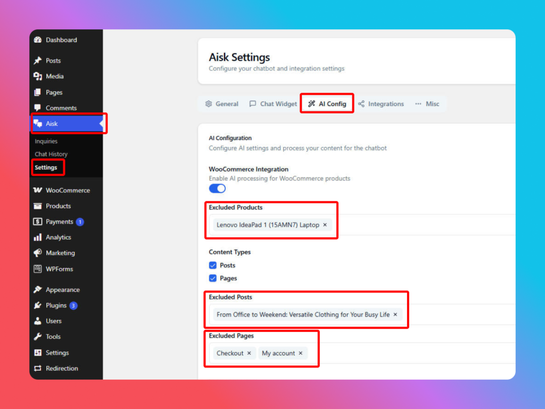Click the Content Types label
This screenshot has width=545, height=409.
(x=230, y=252)
